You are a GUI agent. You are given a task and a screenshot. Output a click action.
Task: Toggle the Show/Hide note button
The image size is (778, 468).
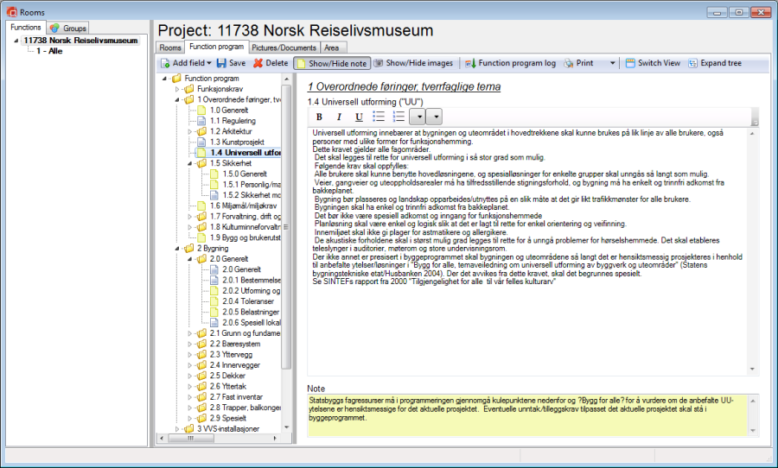(331, 63)
